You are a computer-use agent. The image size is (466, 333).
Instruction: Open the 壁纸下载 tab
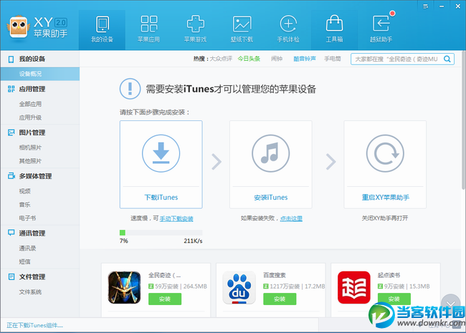242,29
